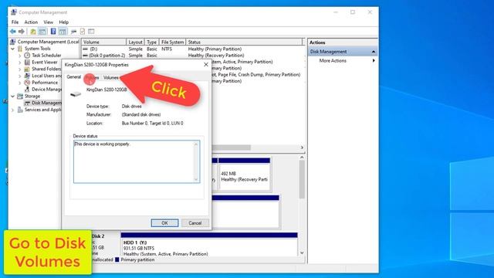Click the disk map scroll-down arrow
The image size is (494, 278).
[302, 253]
